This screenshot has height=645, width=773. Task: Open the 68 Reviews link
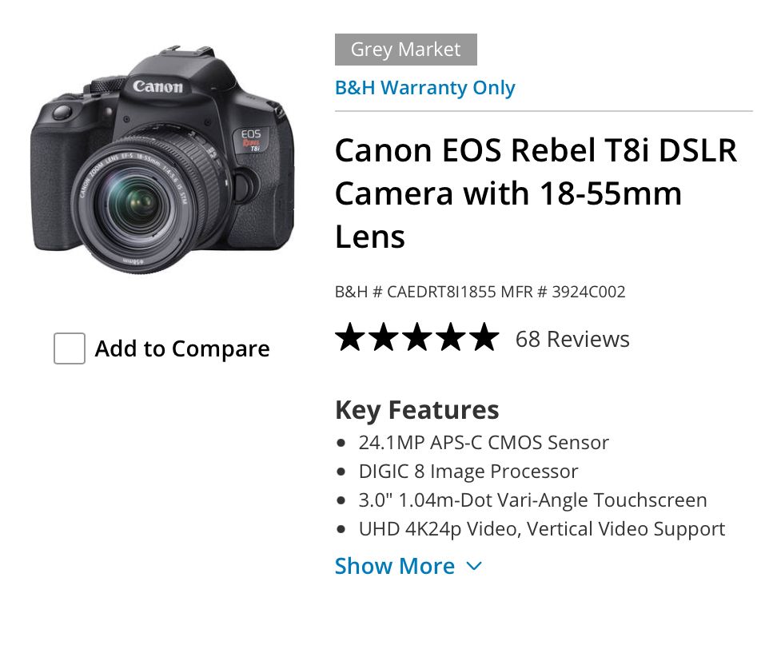point(572,339)
